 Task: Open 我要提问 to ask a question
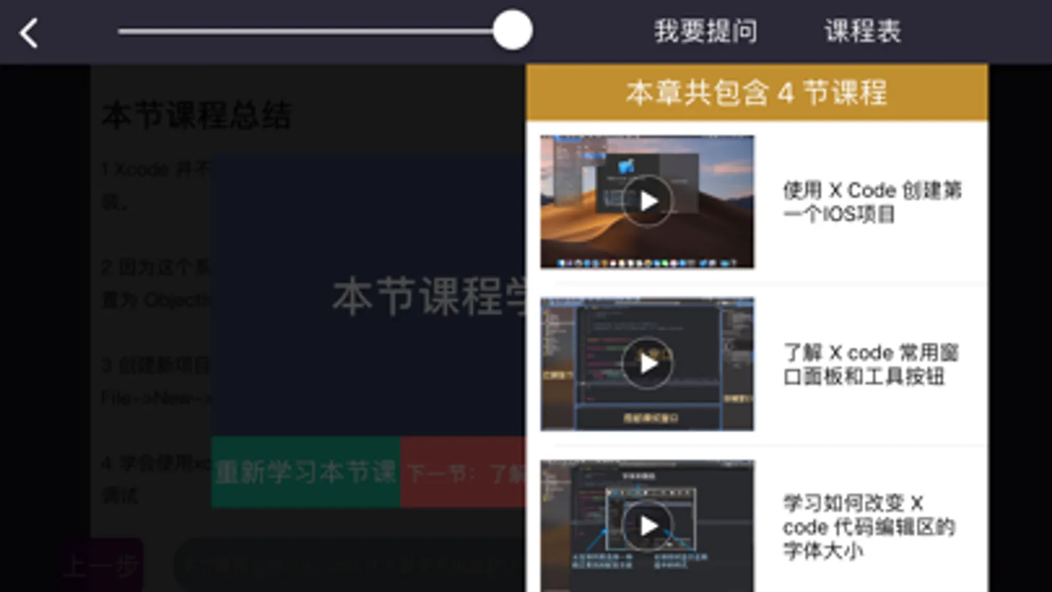coord(705,31)
